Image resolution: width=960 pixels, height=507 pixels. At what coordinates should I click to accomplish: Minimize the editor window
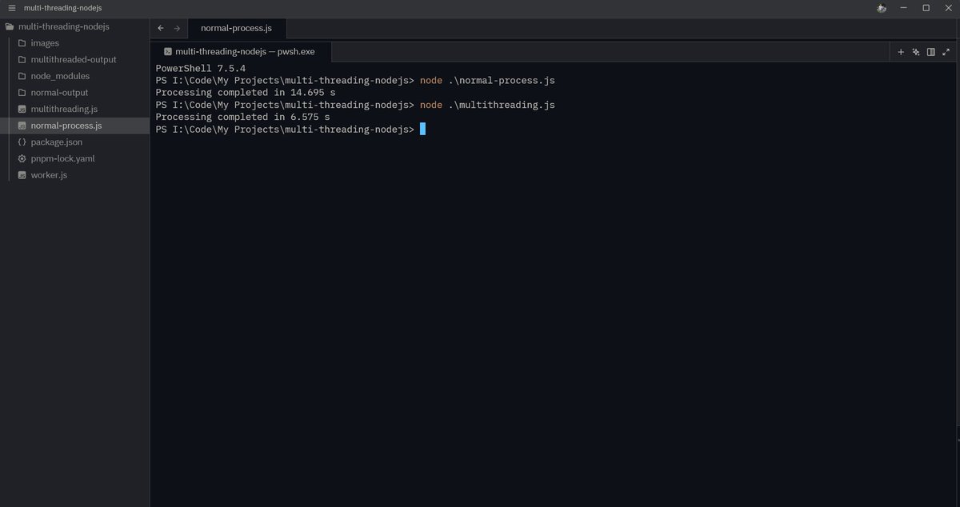(904, 8)
